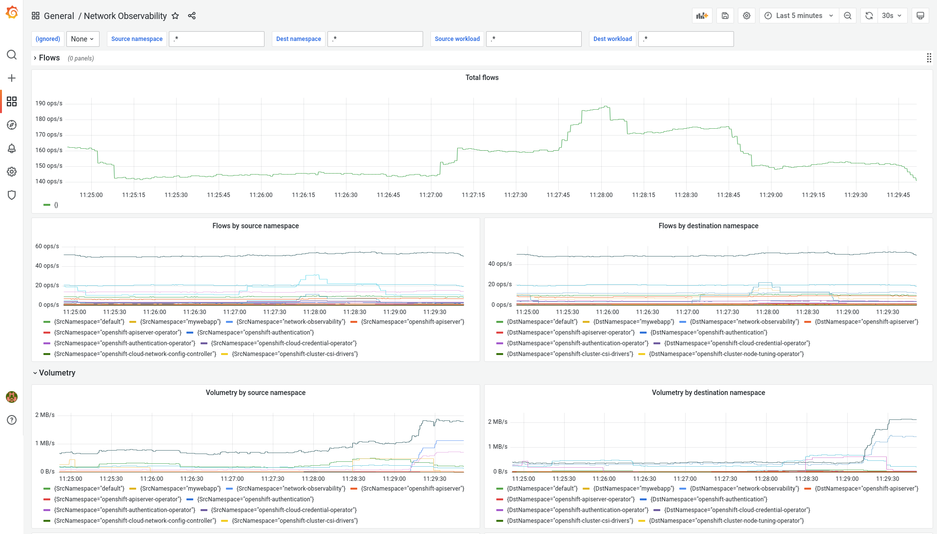
Task: Click the Add panel icon
Action: click(x=702, y=16)
